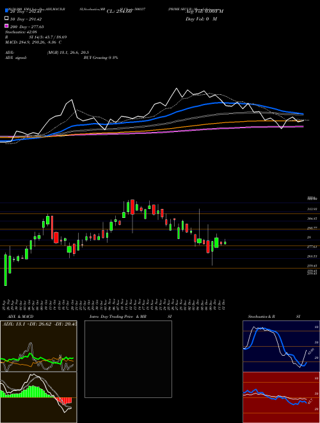The width and height of the screenshot is (320, 423).
Task: Click the 'Day Vol: 0 M' reading
Action: 201,19
